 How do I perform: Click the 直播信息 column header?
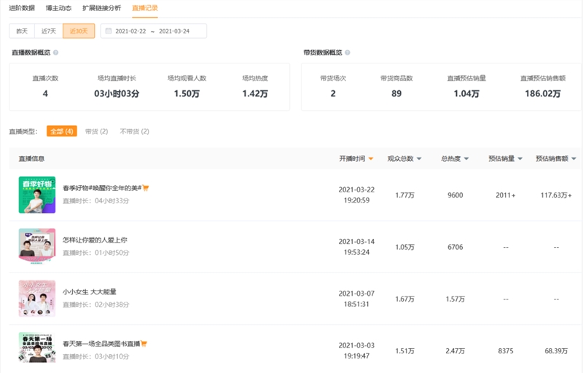click(31, 159)
